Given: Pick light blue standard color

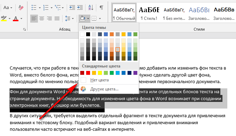Looking at the screenshot, I should click(x=118, y=73).
